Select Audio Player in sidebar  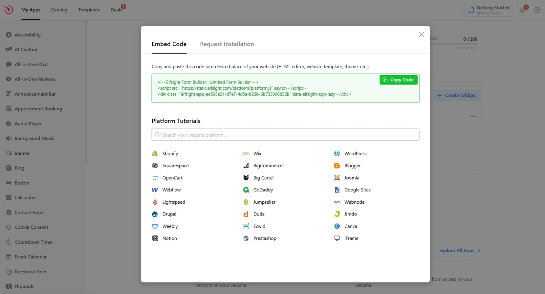click(x=28, y=124)
